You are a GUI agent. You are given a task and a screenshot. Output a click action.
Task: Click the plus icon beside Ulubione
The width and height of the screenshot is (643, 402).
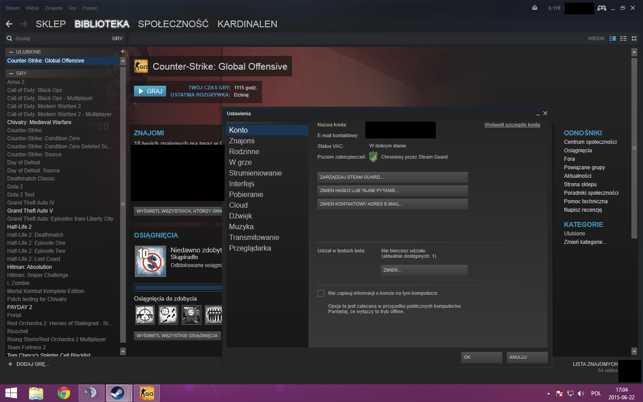click(x=123, y=52)
